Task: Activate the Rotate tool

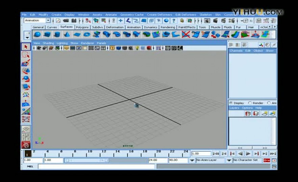Action: (x=26, y=79)
